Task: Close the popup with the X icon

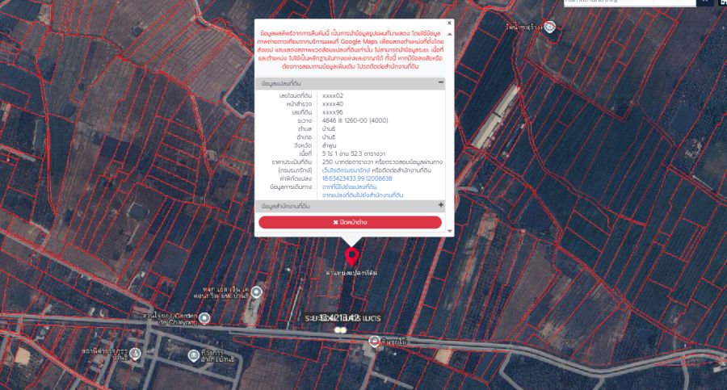Action: (450, 23)
